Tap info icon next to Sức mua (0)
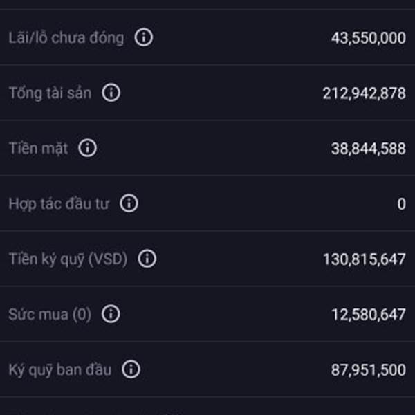415x415 pixels. pos(111,314)
